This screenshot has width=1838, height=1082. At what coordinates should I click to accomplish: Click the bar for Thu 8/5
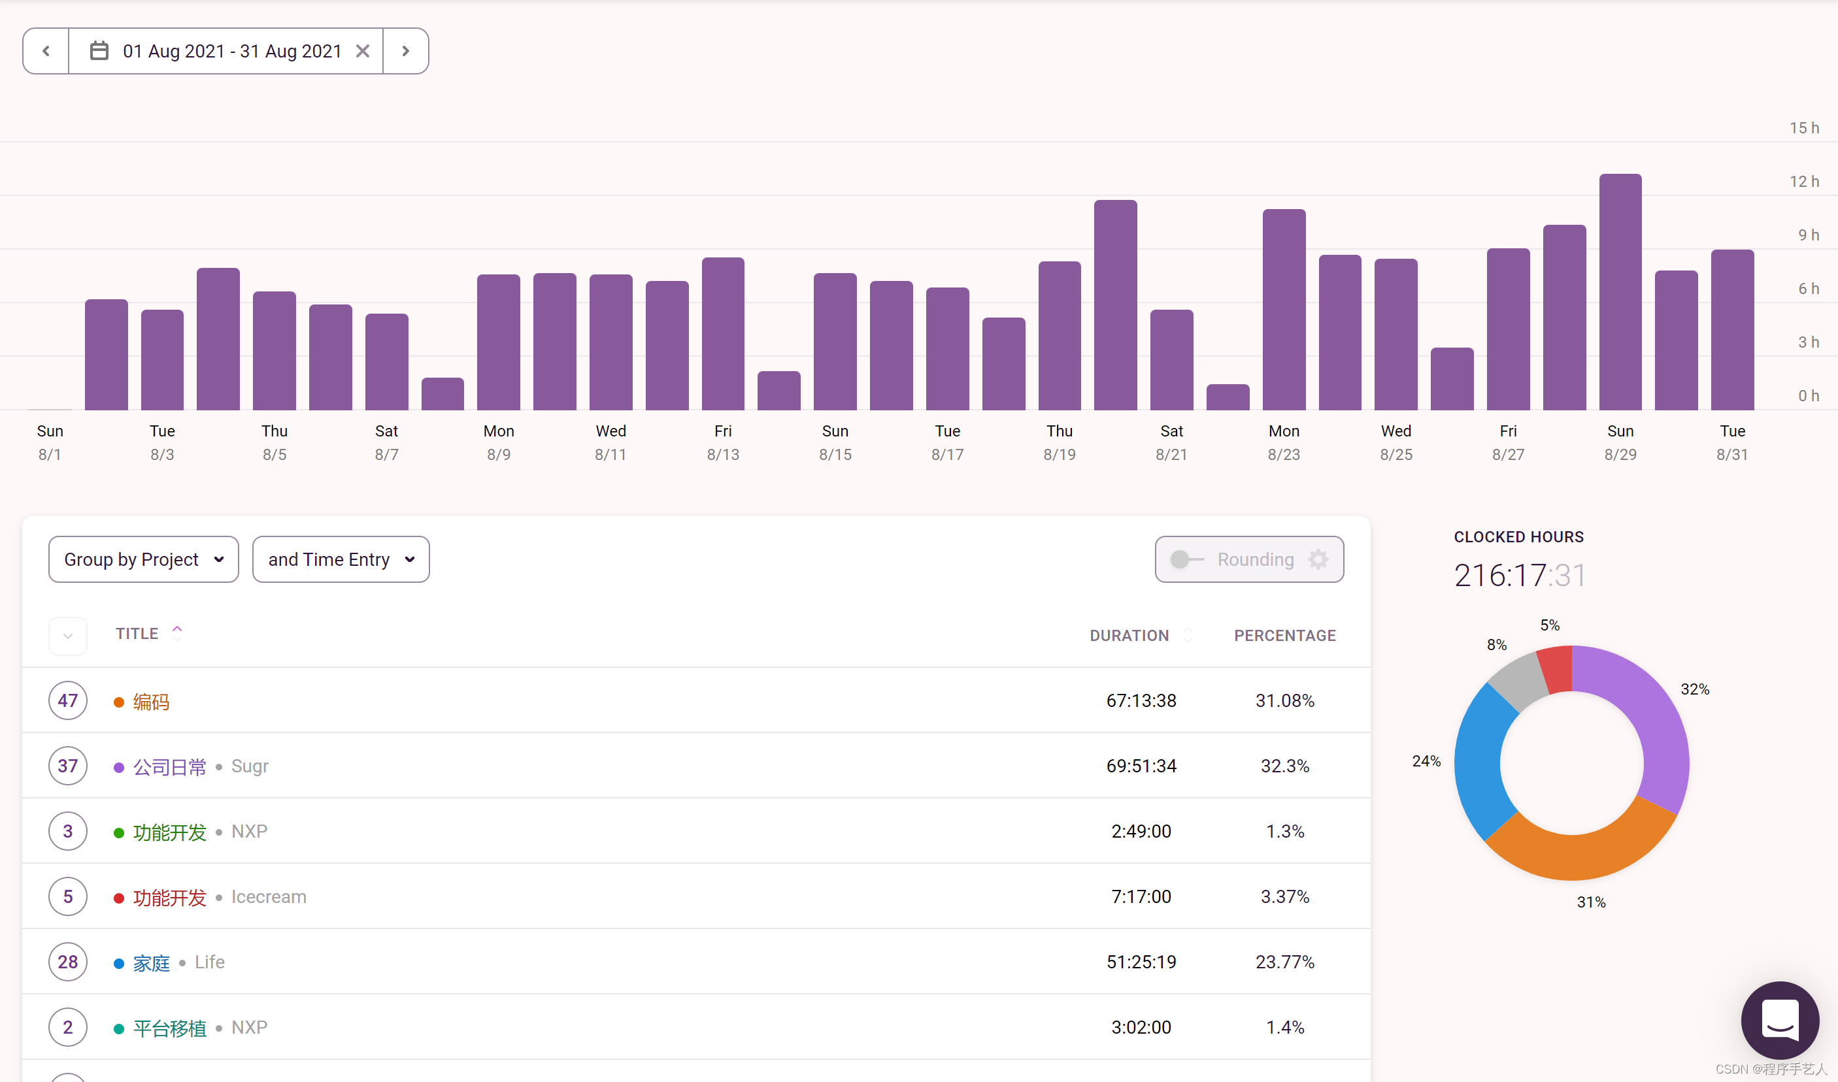coord(275,351)
